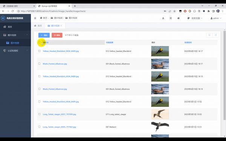226x141 pixels.
Task: Reload page with browser refresh icon
Action: [13, 11]
